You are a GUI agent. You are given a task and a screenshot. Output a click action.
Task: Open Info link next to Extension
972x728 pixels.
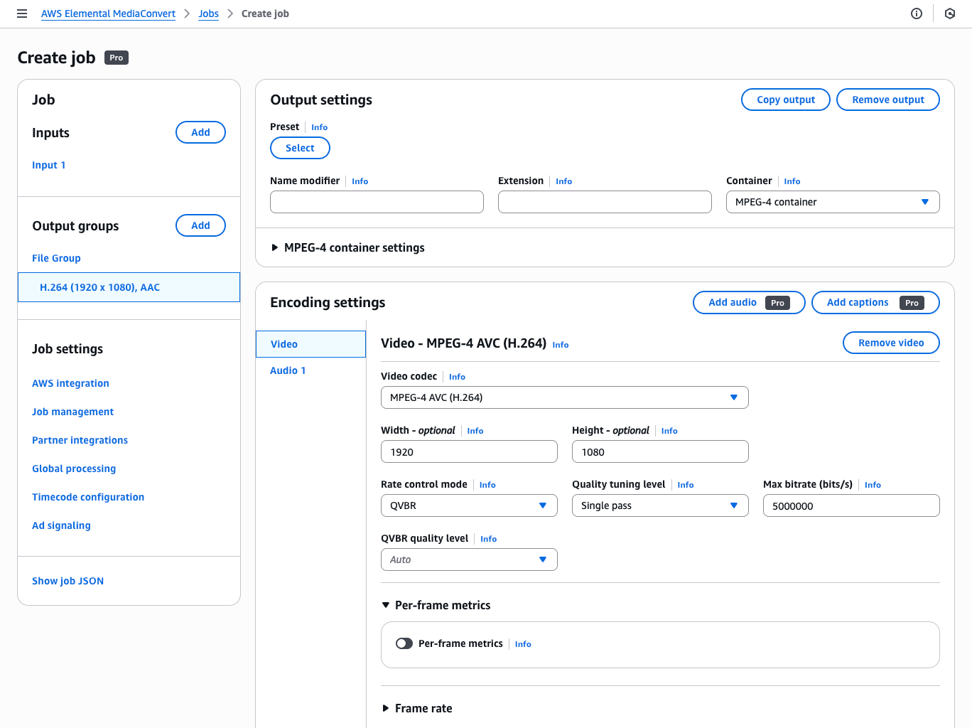[563, 181]
